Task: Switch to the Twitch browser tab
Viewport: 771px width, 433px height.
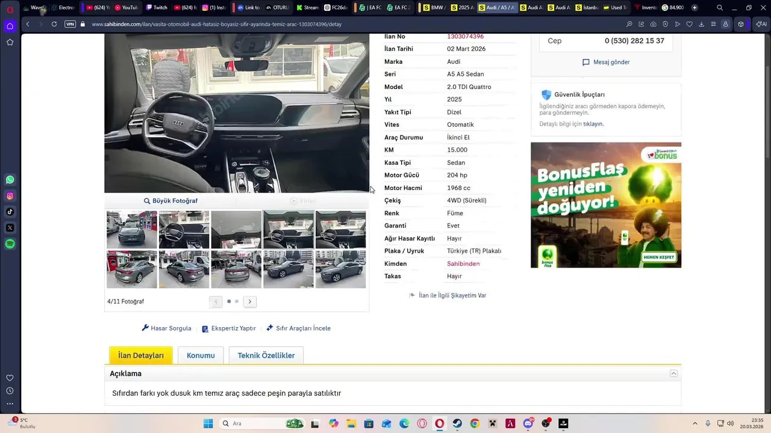Action: pos(157,7)
